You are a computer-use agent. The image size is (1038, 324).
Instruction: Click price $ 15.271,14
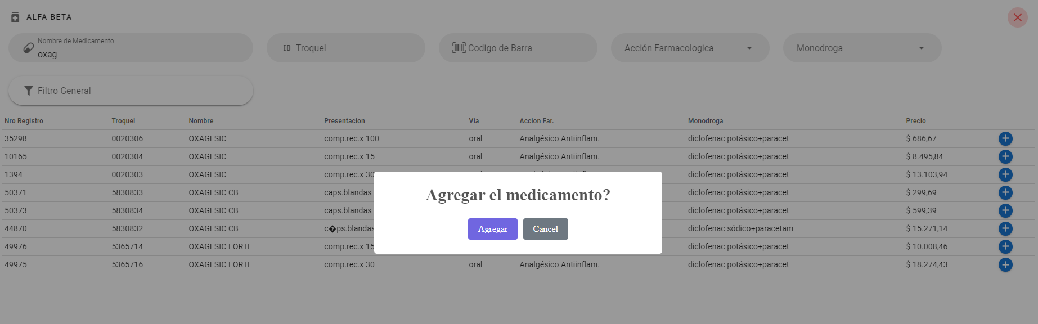coord(927,228)
